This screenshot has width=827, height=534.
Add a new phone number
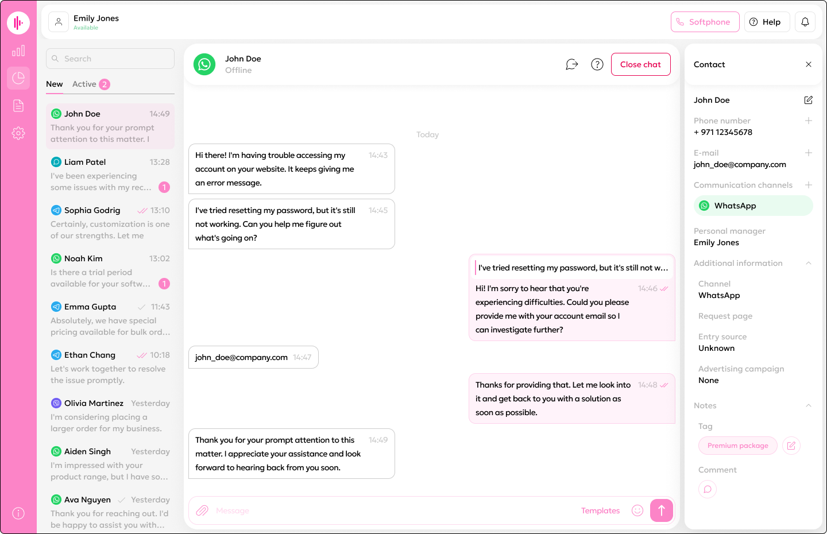point(808,121)
